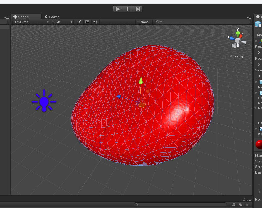
Task: Switch to the Game tab
Action: [x=52, y=17]
